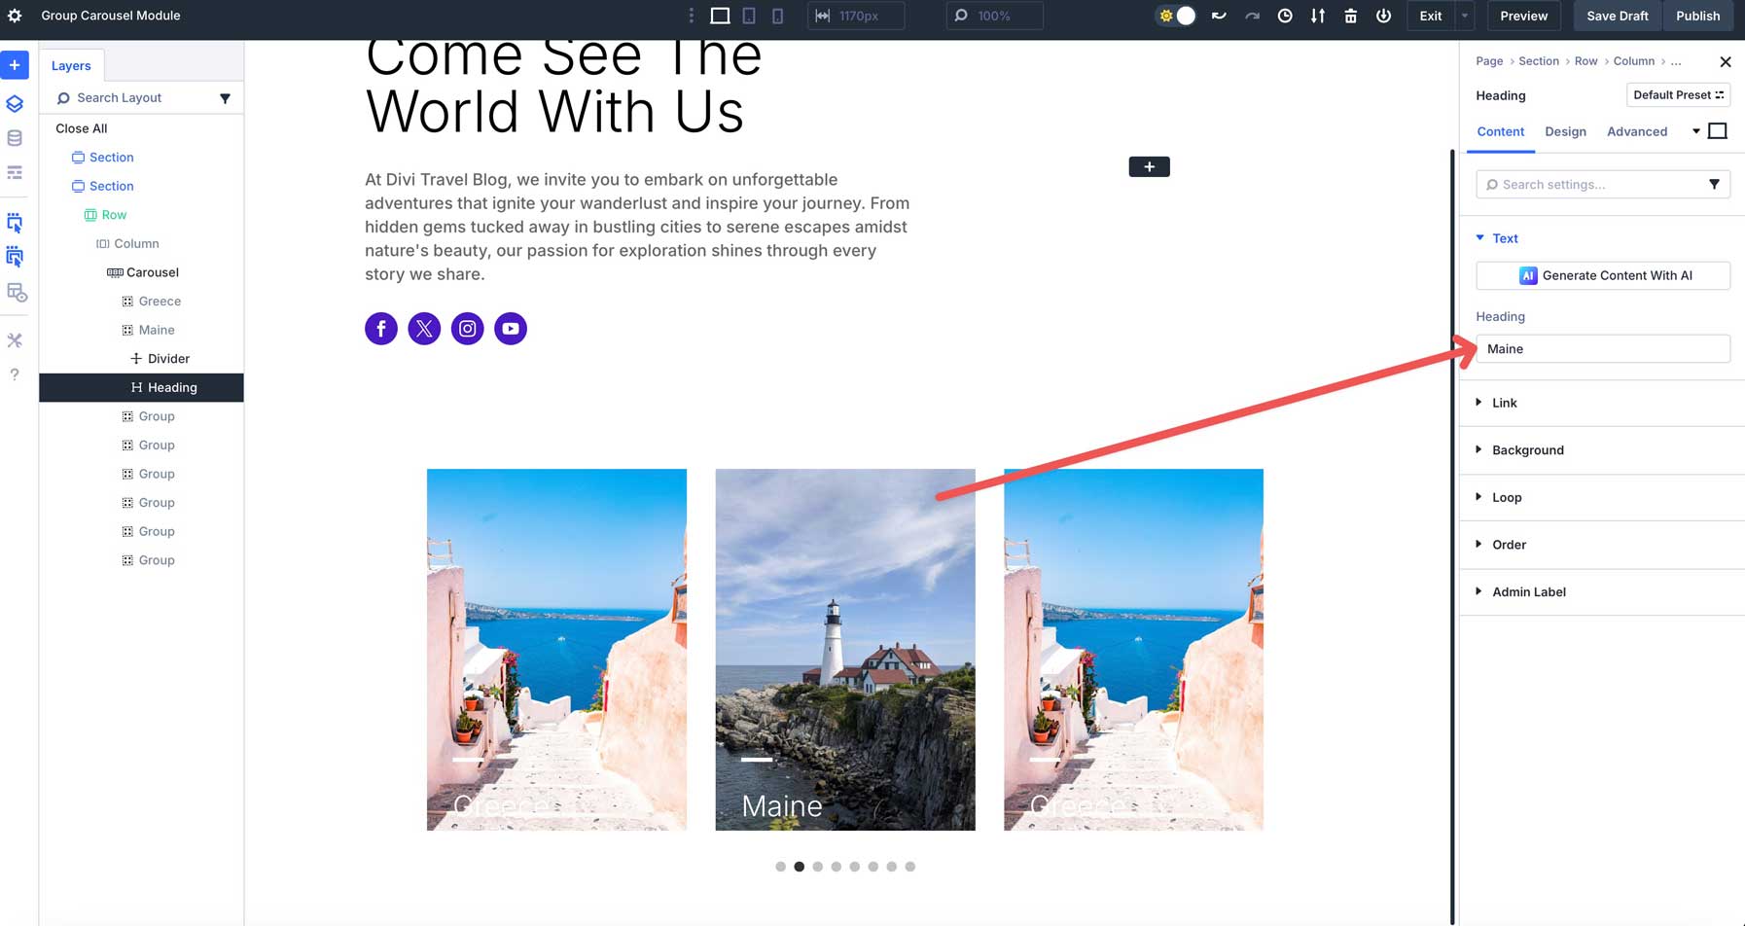Click Generate Content With AI
Viewport: 1745px width, 926px height.
pyautogui.click(x=1602, y=275)
